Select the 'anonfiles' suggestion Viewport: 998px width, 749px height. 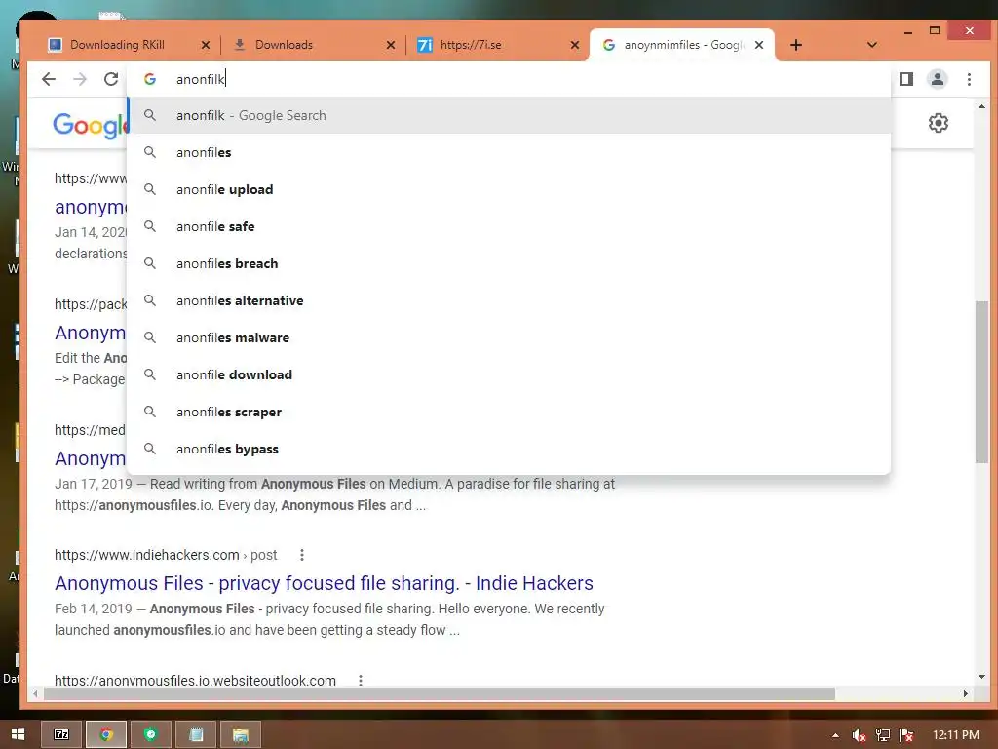pyautogui.click(x=509, y=152)
